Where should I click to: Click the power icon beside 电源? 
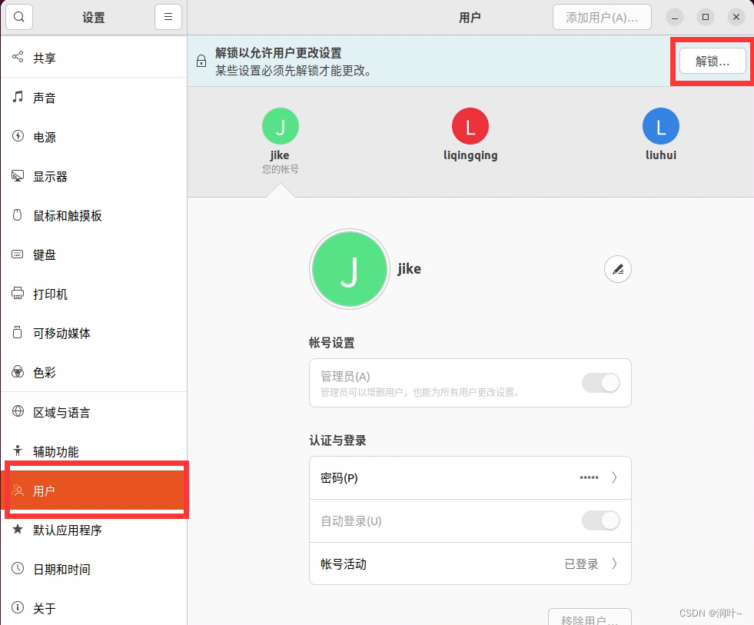[18, 136]
